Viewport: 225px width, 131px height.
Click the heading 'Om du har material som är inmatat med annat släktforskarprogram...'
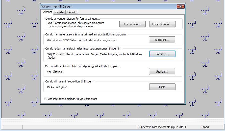pos(87,34)
